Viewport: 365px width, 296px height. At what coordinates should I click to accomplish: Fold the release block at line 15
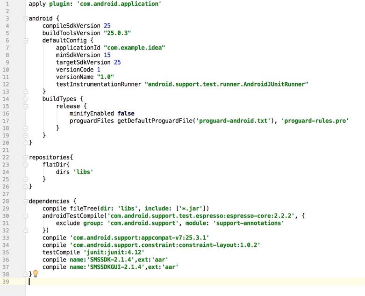coord(26,107)
